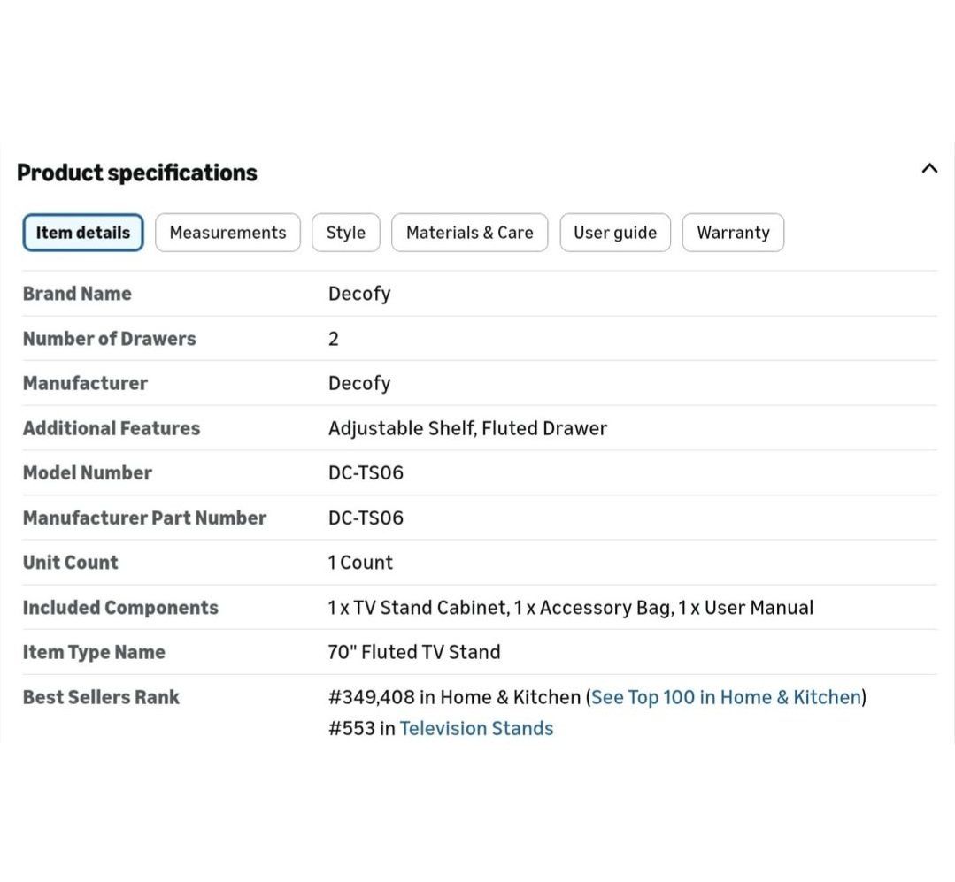
Task: Click the Included Components row text
Action: coord(571,608)
